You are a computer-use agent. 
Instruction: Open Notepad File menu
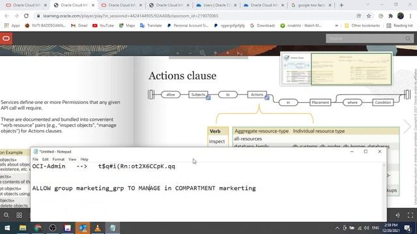point(35,159)
